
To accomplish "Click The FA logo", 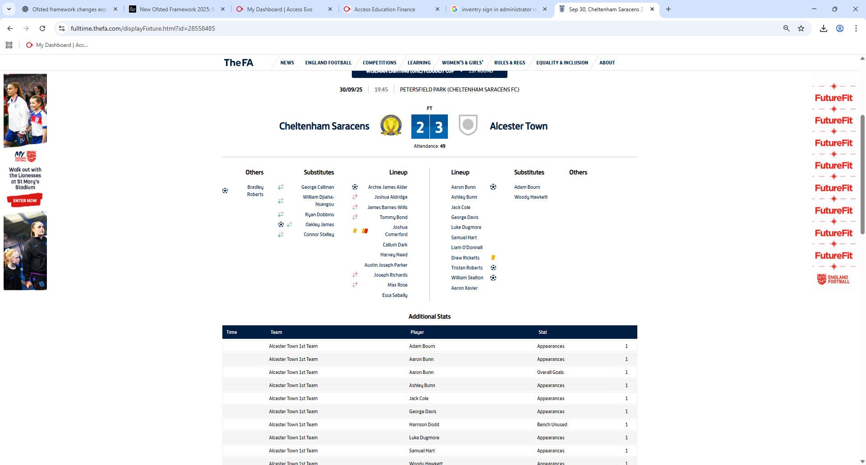I will [239, 63].
